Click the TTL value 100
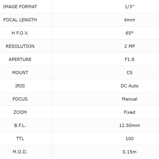The height and width of the screenshot is (159, 159). pyautogui.click(x=129, y=139)
